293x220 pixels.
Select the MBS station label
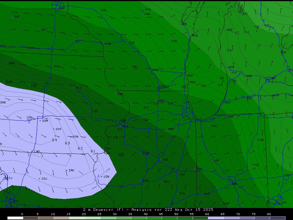coord(284,52)
